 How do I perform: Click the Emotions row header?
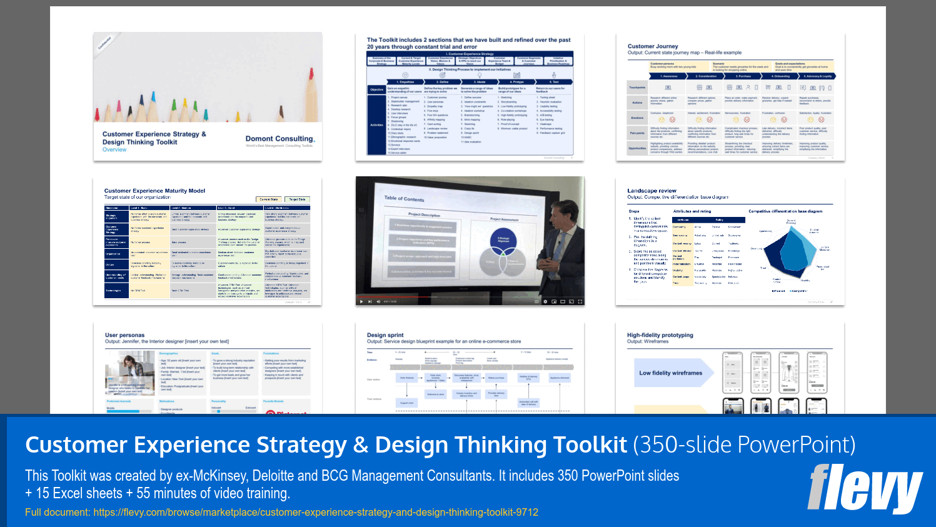click(x=637, y=118)
